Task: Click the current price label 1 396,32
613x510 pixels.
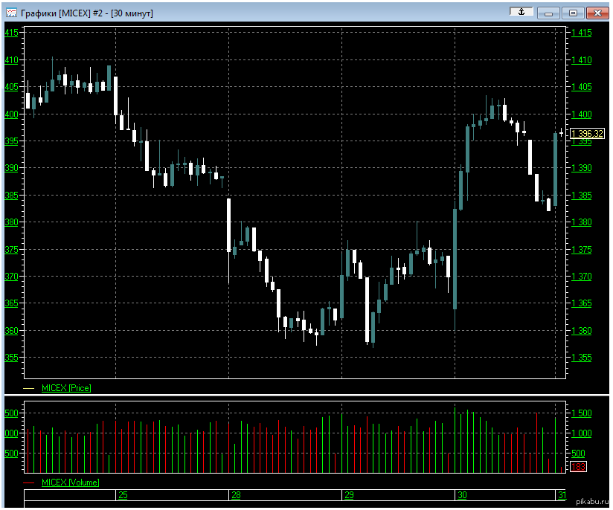Action: [587, 134]
